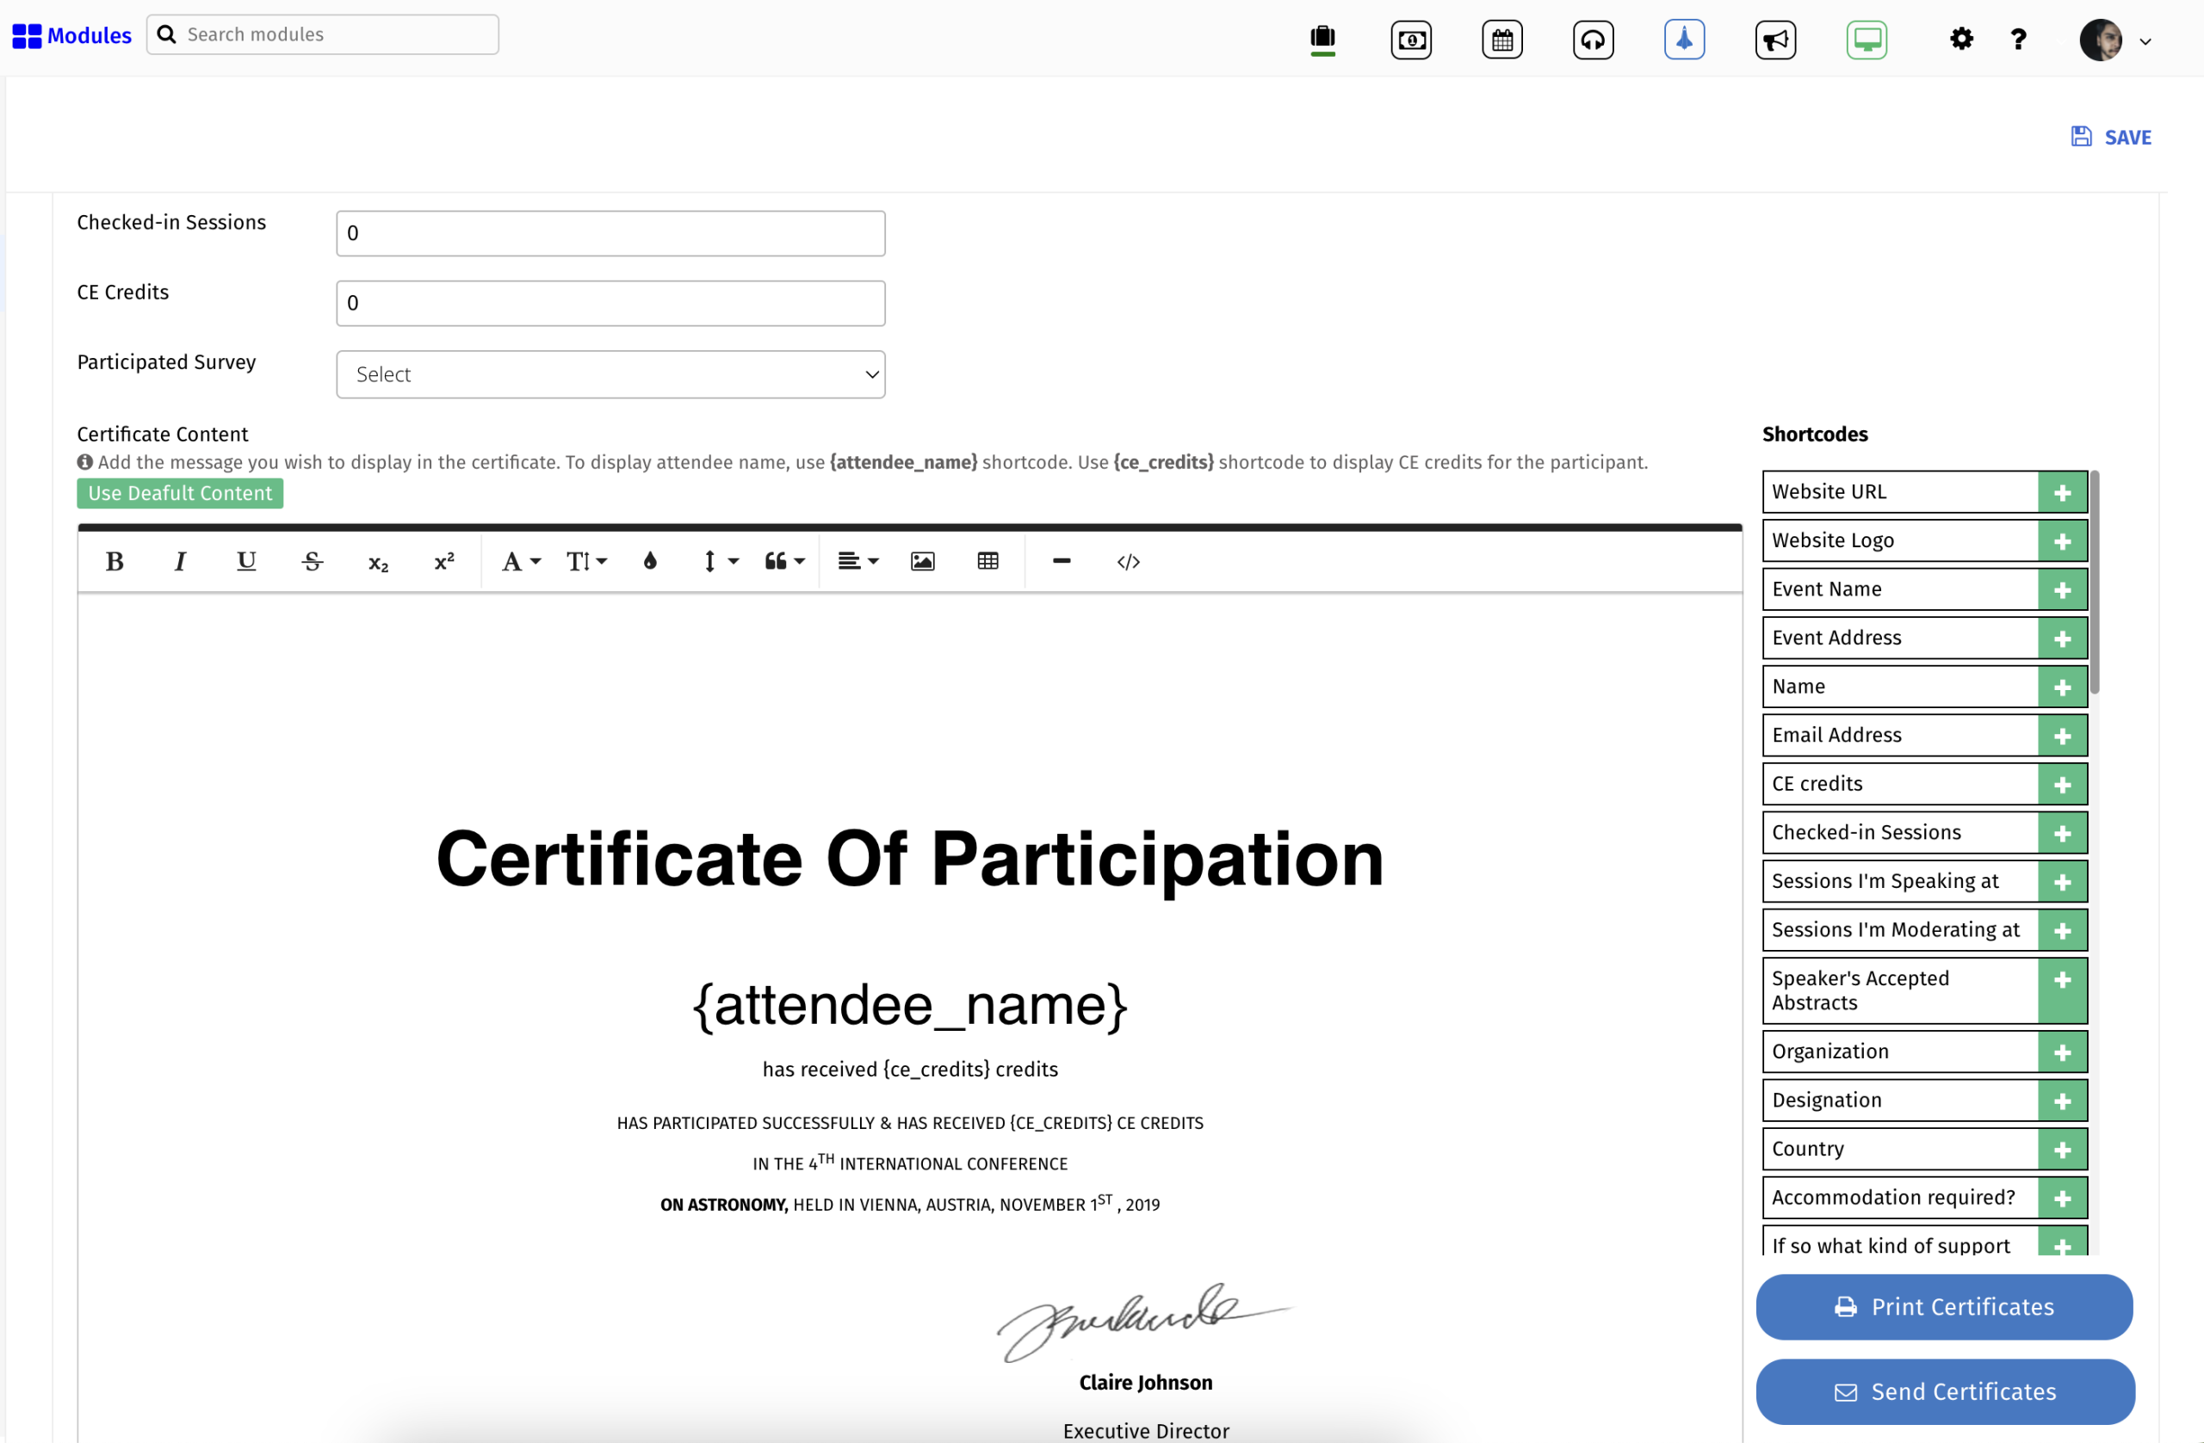
Task: Open text alignment dropdown
Action: point(857,562)
